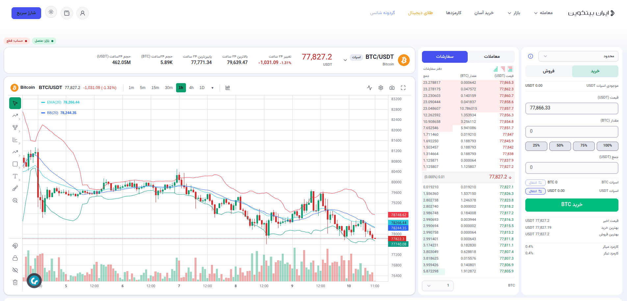Focus the price field showing 77,866.33
This screenshot has width=627, height=301.
(x=572, y=108)
